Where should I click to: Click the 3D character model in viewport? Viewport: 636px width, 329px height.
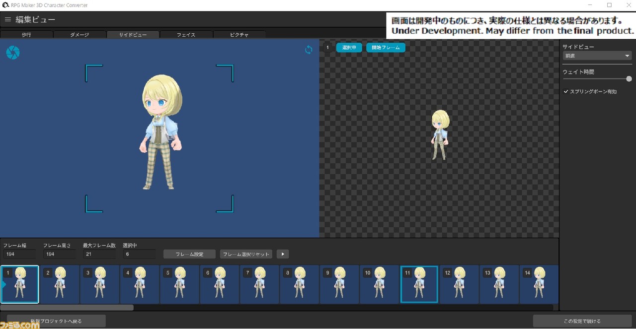click(160, 132)
